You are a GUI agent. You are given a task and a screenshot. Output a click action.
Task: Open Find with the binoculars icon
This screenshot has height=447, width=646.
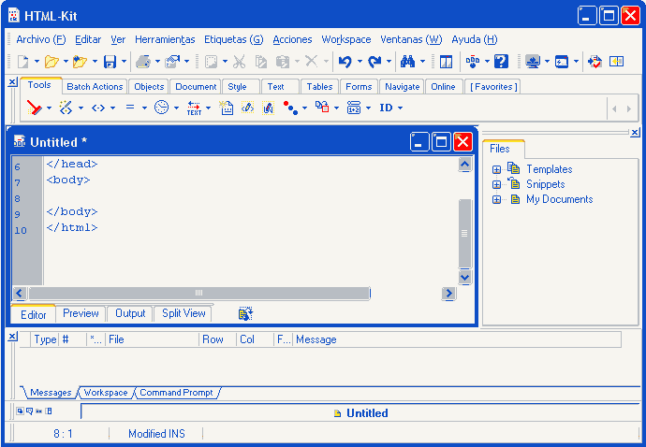tap(407, 62)
